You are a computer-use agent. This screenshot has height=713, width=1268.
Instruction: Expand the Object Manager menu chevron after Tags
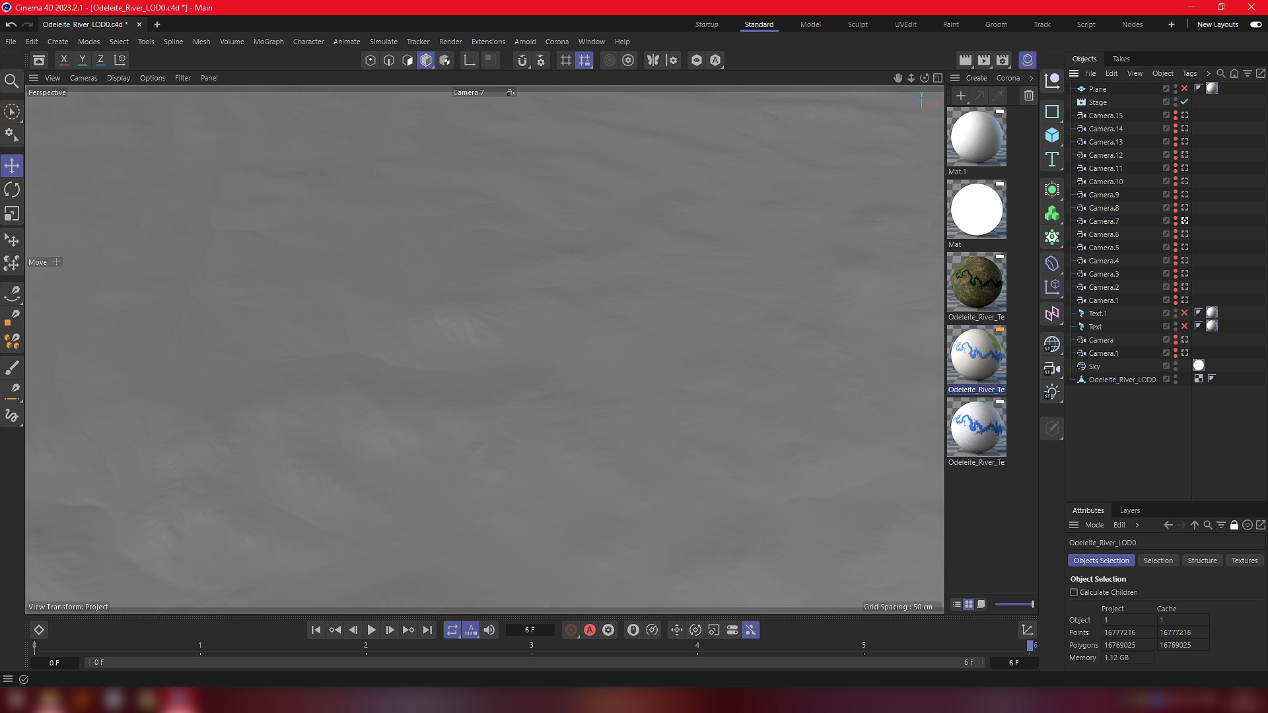(1208, 73)
